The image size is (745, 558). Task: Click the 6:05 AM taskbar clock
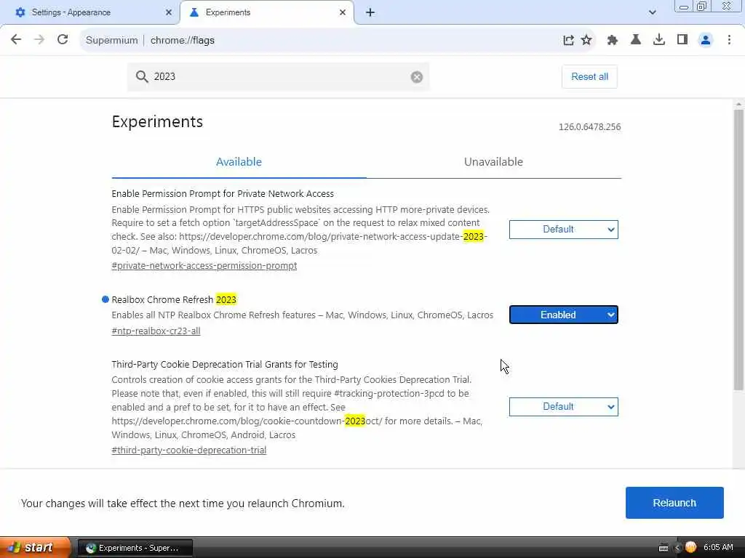pyautogui.click(x=718, y=548)
